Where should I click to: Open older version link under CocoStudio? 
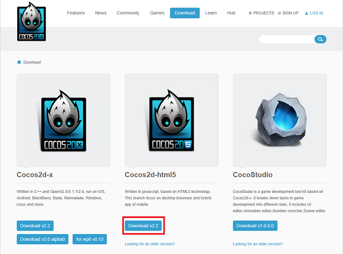[x=258, y=244]
